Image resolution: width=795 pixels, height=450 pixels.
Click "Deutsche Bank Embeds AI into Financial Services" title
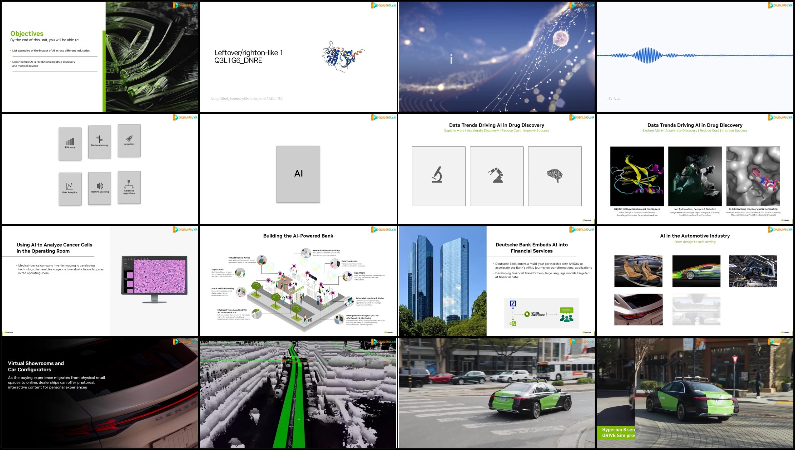click(531, 248)
